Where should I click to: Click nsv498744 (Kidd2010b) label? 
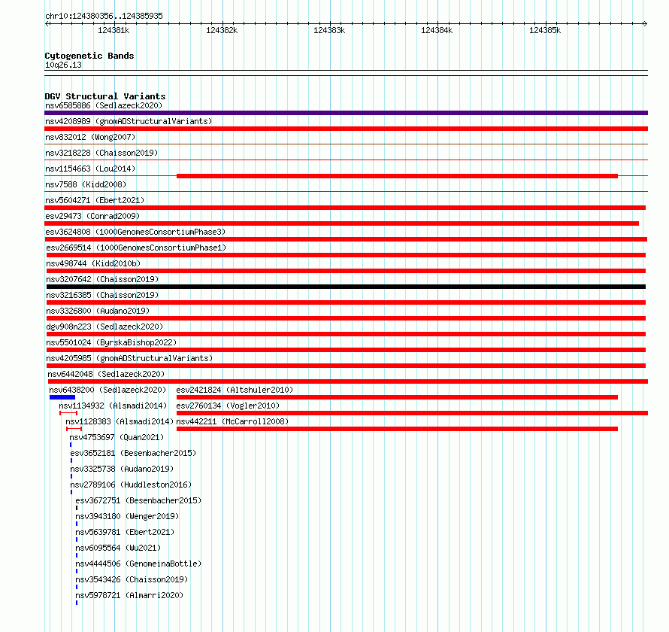point(93,263)
